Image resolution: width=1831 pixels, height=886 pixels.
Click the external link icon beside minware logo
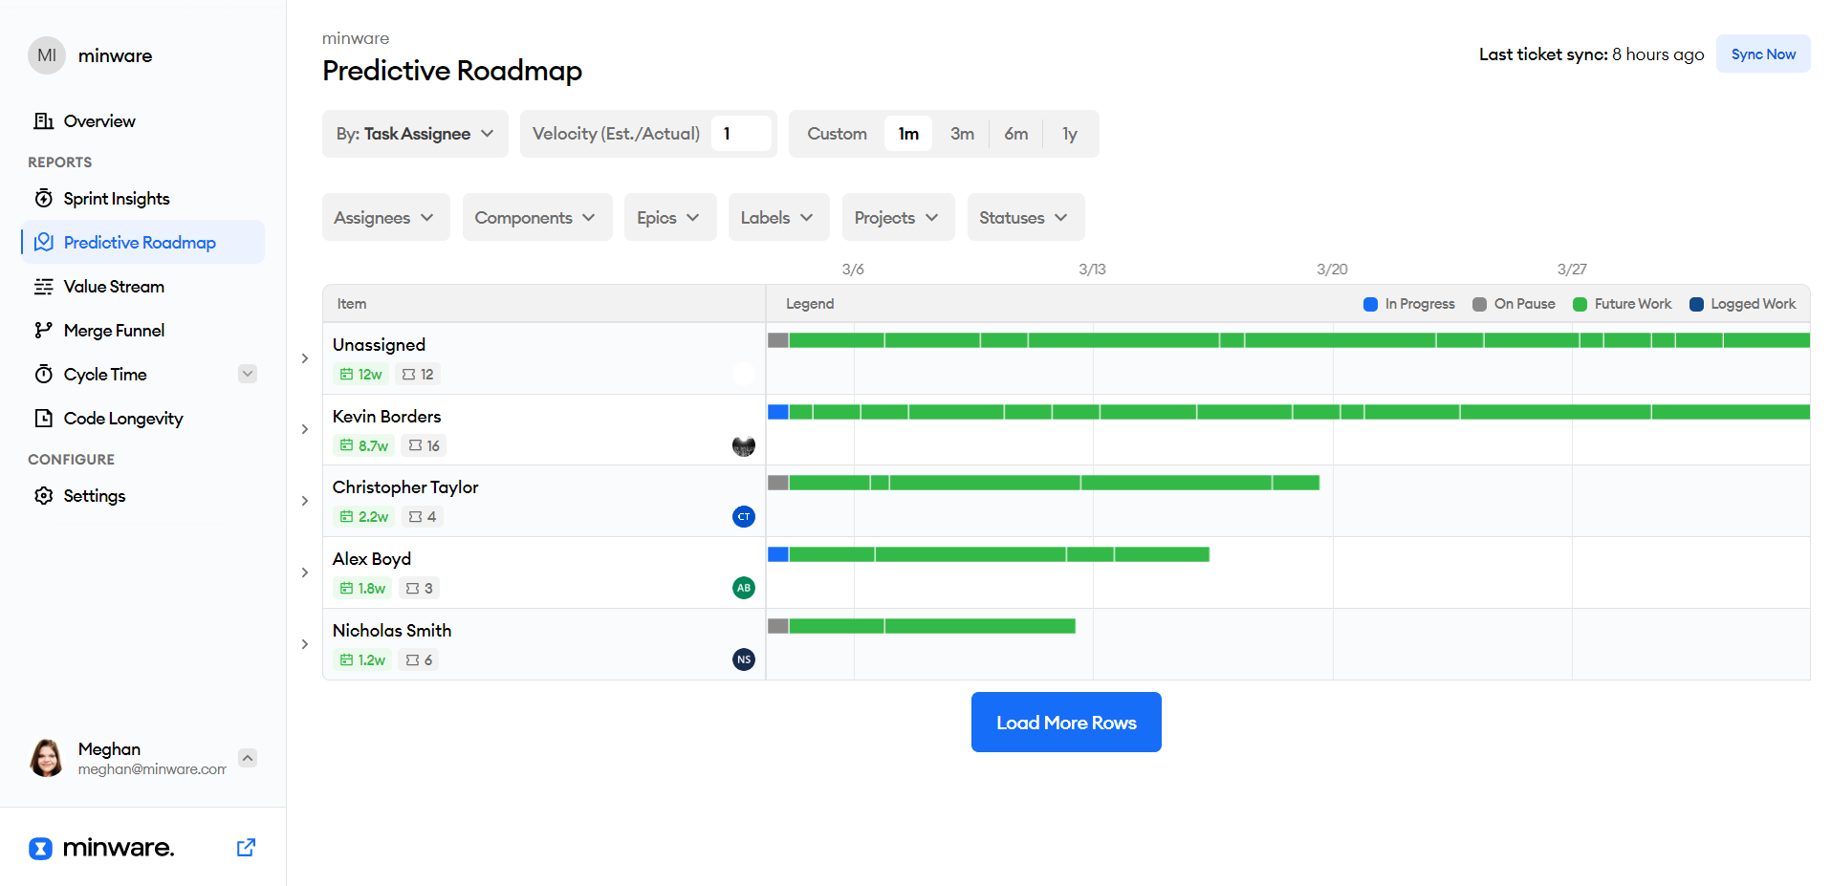[x=246, y=847]
